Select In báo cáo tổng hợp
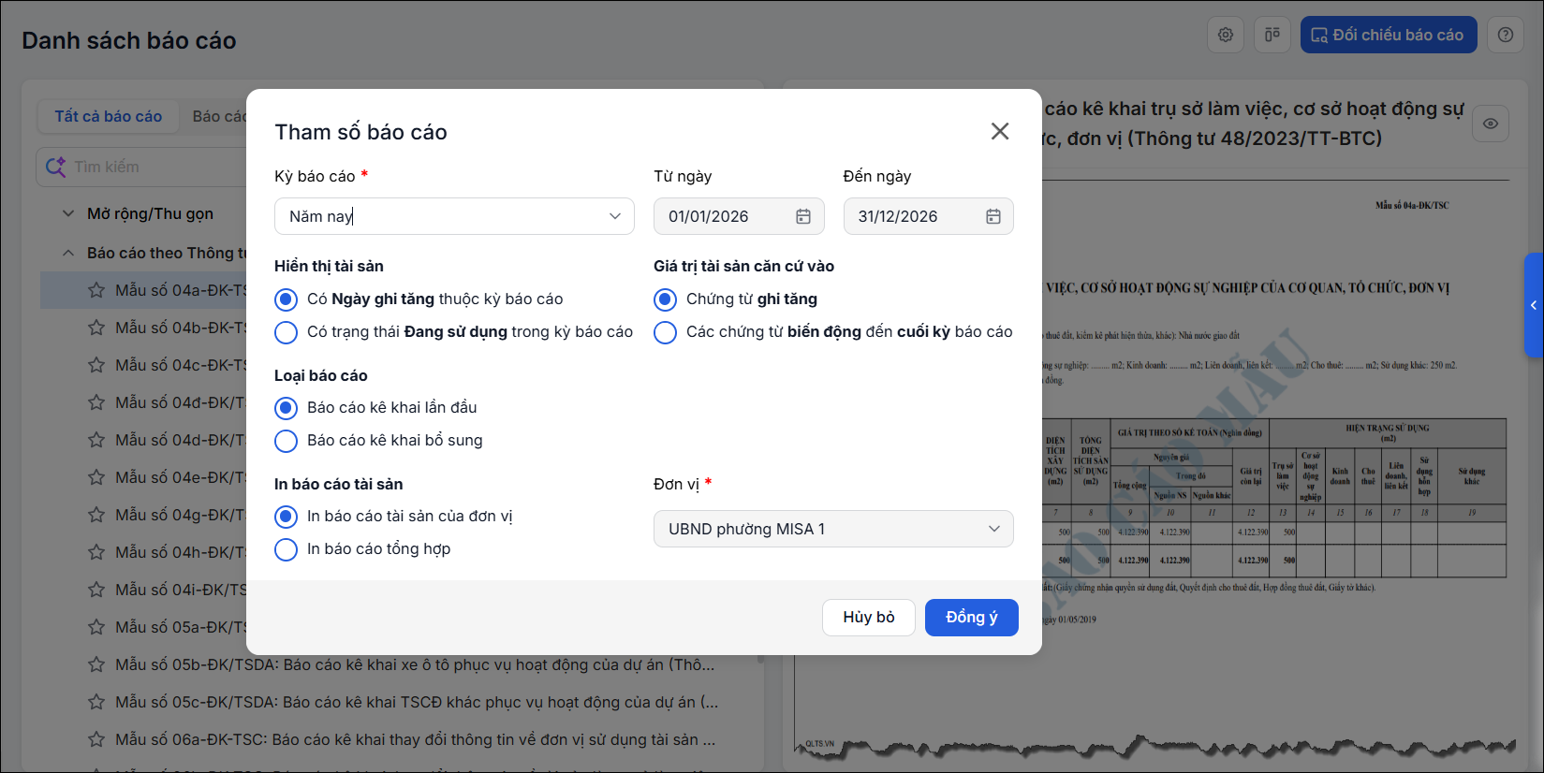 pos(286,549)
